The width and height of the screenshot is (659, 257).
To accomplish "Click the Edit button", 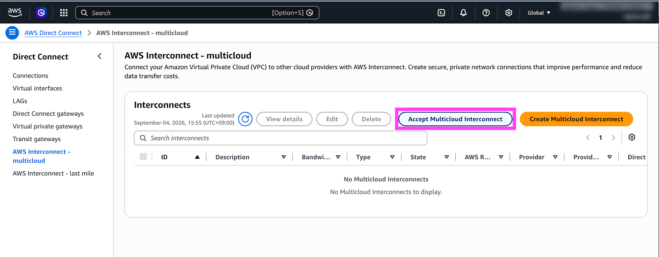I will [x=332, y=119].
